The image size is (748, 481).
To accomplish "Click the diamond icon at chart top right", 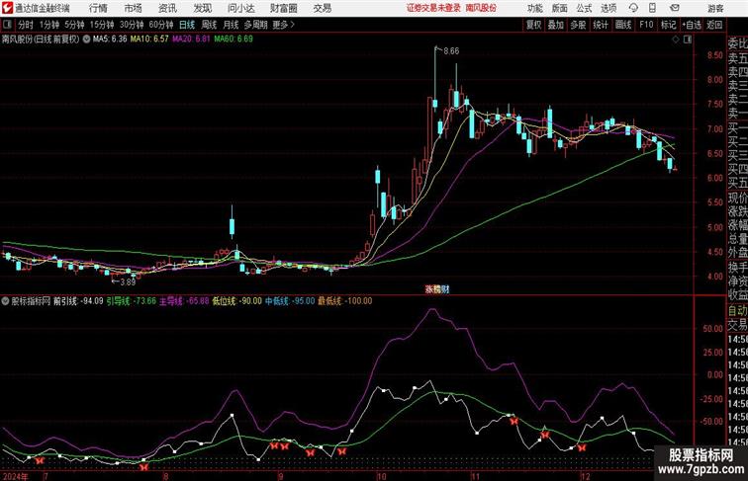I will pyautogui.click(x=676, y=40).
